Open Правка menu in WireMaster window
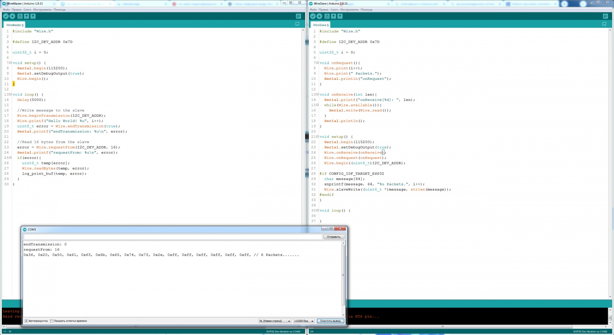Image resolution: width=614 pixels, height=335 pixels. point(17,10)
